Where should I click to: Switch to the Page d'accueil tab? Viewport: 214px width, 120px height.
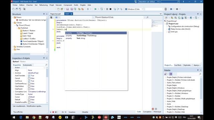pyautogui.click(x=56, y=14)
